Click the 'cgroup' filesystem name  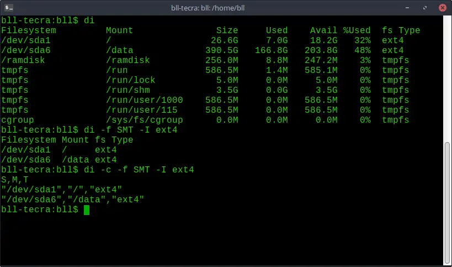click(18, 120)
